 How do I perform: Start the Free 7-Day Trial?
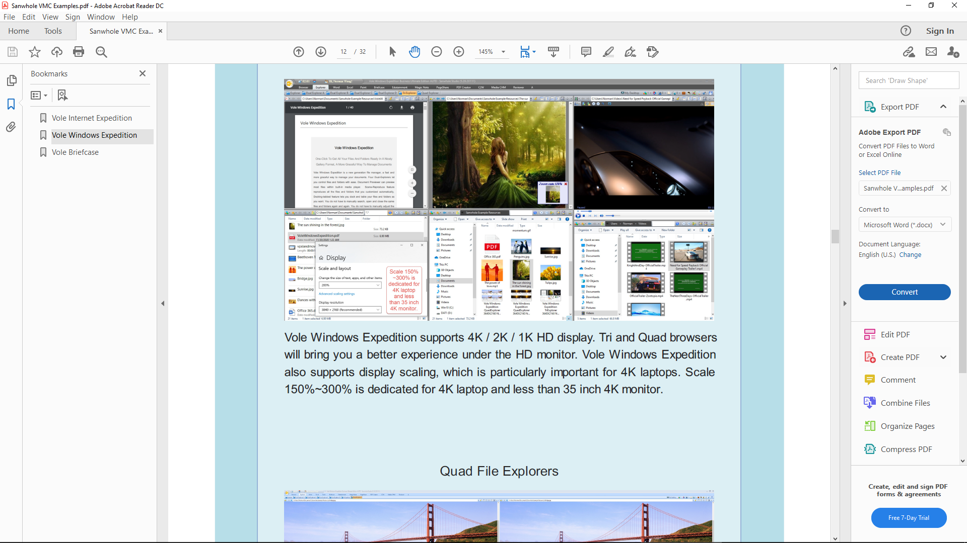click(x=909, y=518)
